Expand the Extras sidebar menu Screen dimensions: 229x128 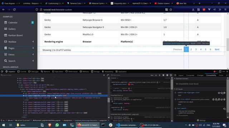(x=19, y=54)
